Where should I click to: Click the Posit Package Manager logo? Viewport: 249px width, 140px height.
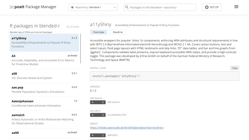coord(33,7)
